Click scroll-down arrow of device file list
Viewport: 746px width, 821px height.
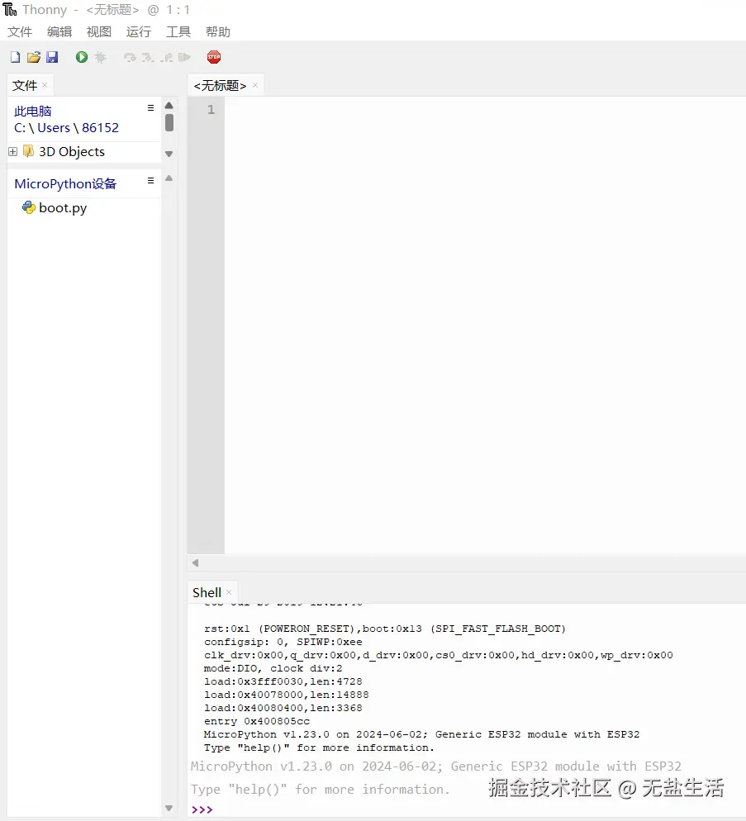169,808
